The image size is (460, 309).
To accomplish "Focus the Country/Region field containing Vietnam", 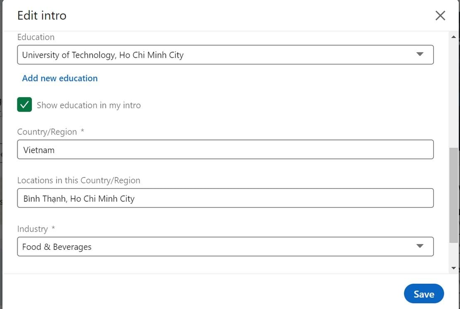I will pyautogui.click(x=225, y=149).
